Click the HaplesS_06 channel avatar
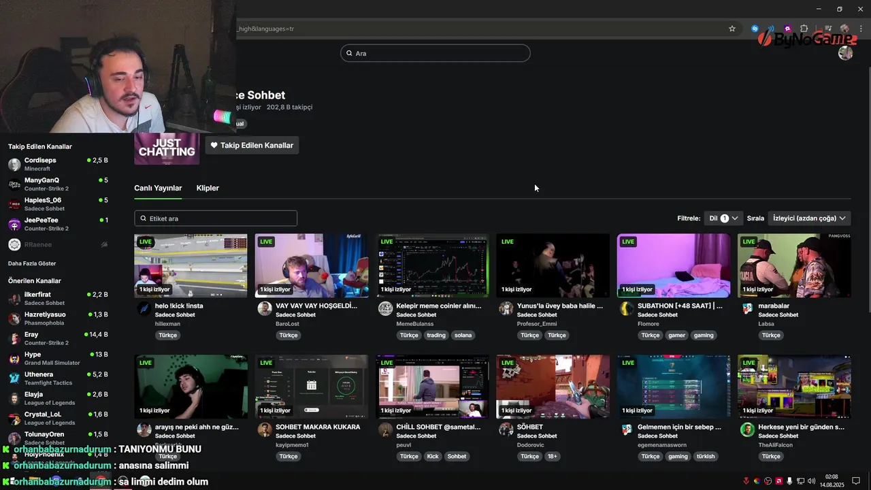This screenshot has width=871, height=490. pyautogui.click(x=14, y=204)
